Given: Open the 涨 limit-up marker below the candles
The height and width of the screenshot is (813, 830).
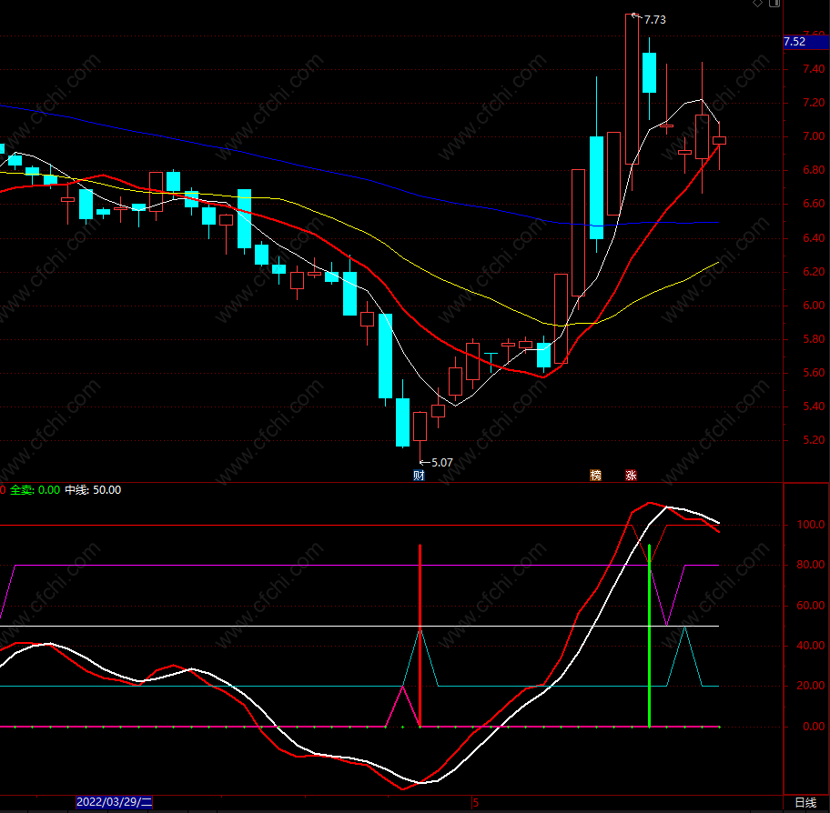Looking at the screenshot, I should [631, 475].
